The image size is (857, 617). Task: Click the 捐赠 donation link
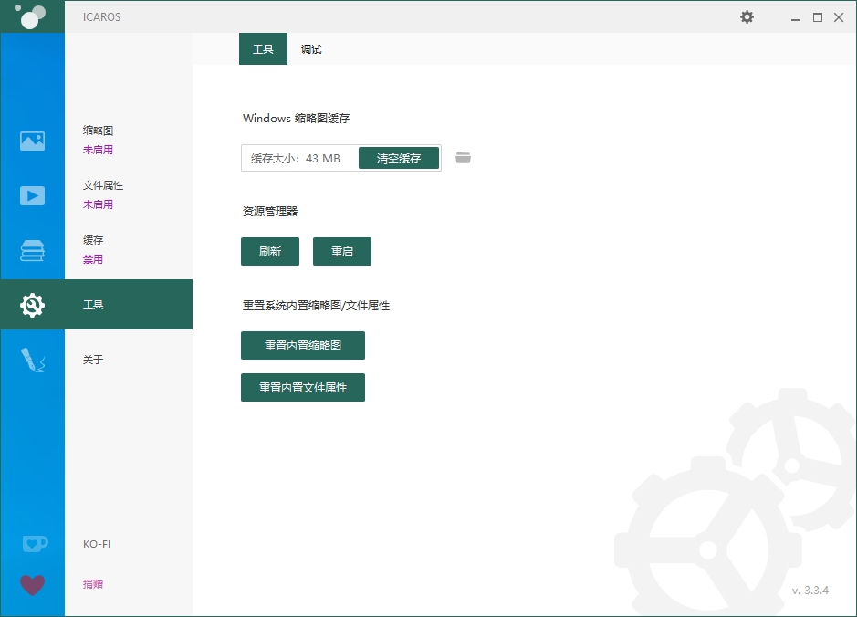[92, 583]
